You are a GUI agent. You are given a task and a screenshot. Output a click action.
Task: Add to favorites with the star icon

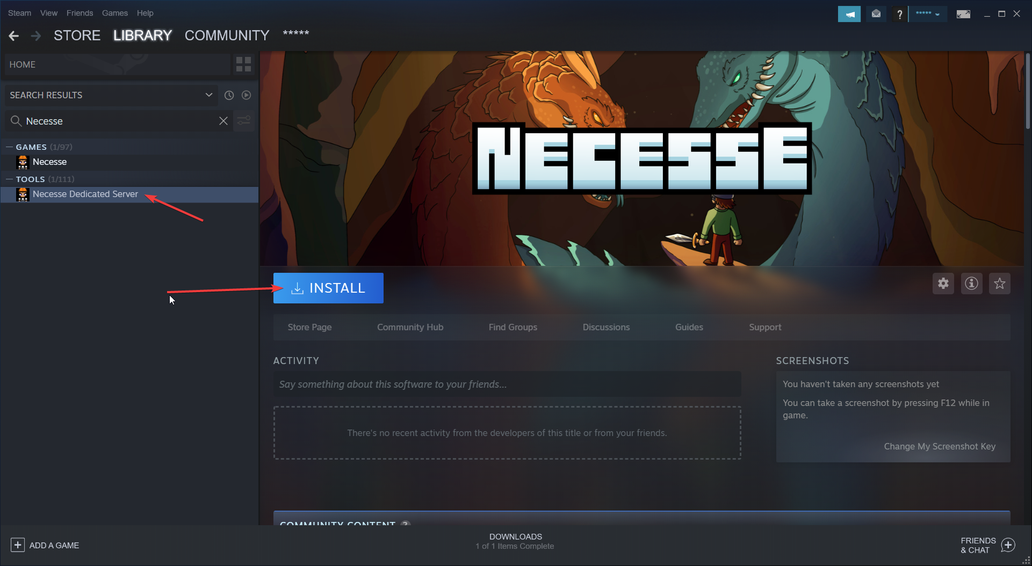1000,284
